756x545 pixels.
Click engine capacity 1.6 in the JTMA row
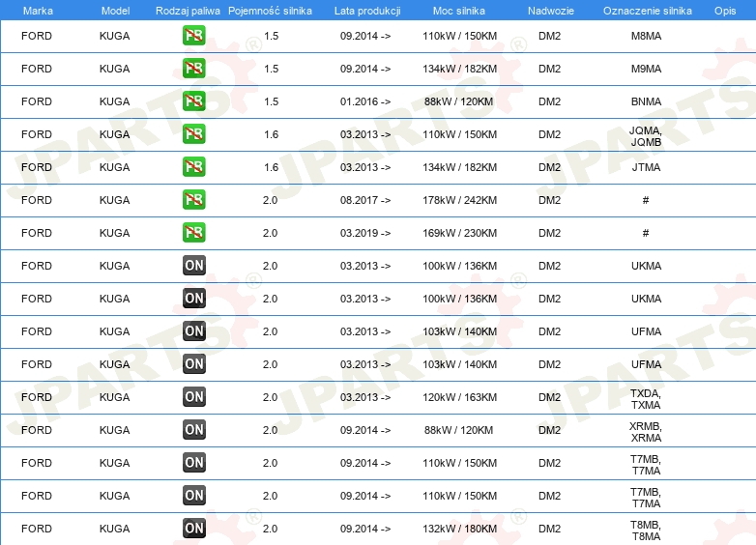pos(271,167)
